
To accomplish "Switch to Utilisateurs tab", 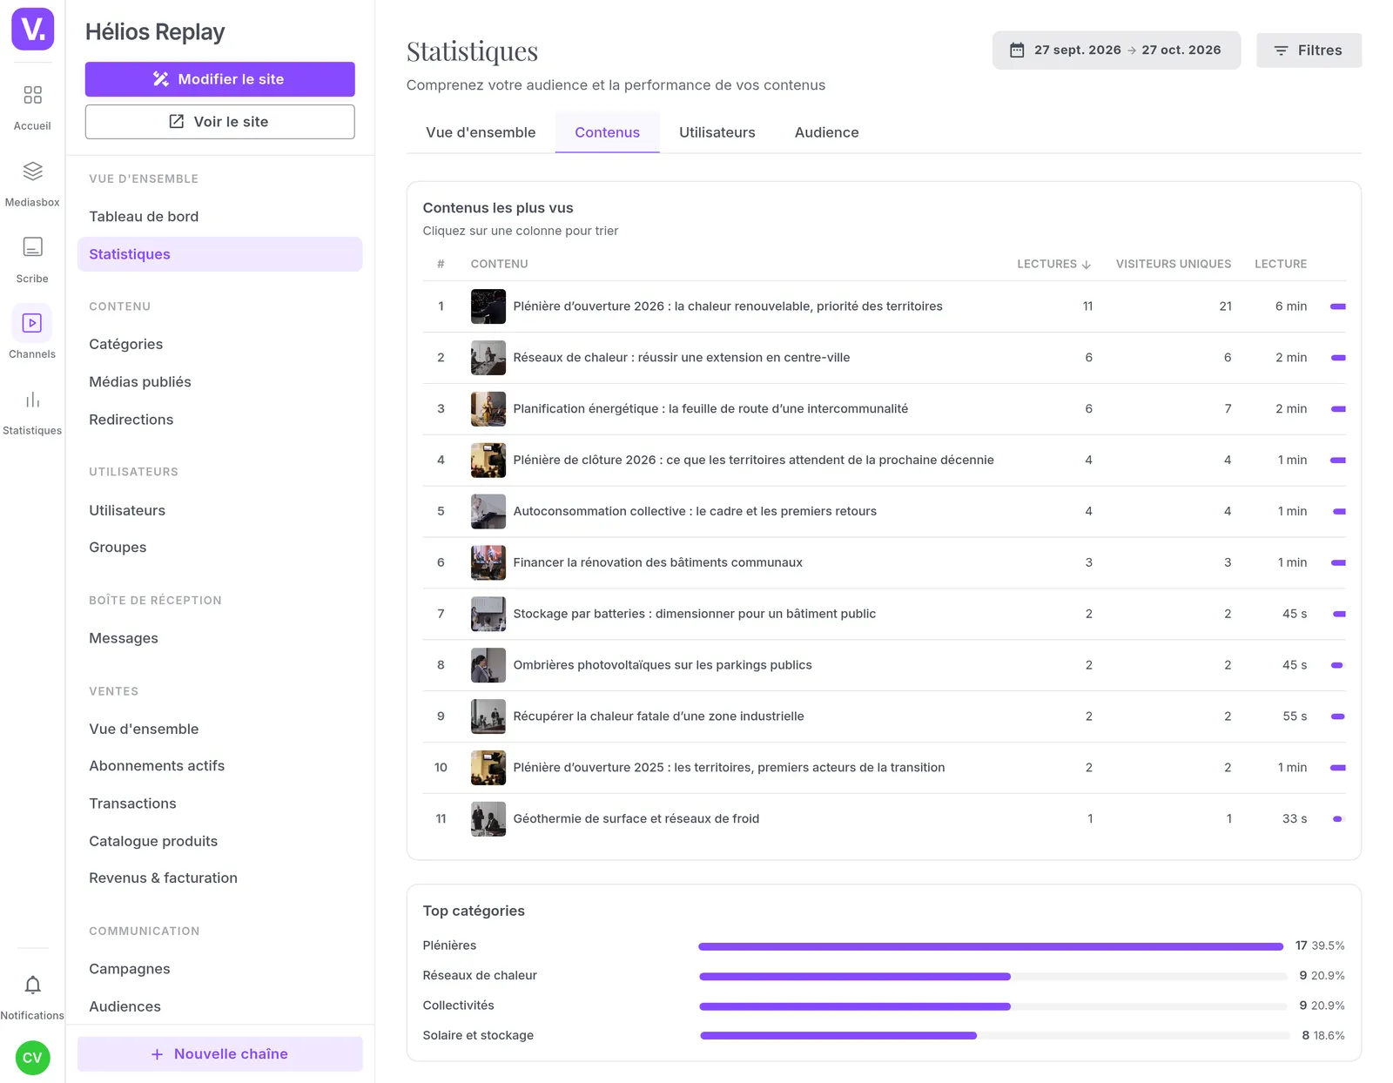I will tap(717, 132).
